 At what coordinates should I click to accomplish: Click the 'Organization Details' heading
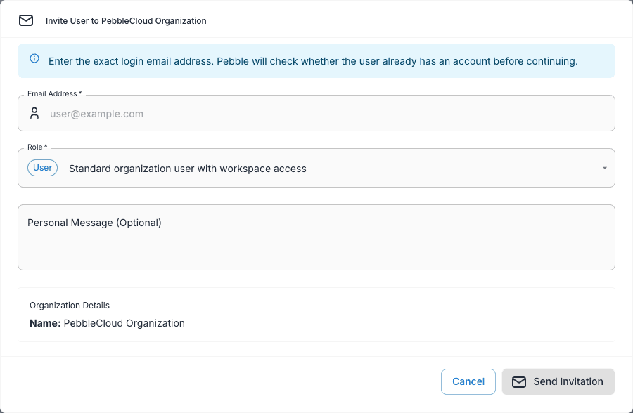[70, 306]
